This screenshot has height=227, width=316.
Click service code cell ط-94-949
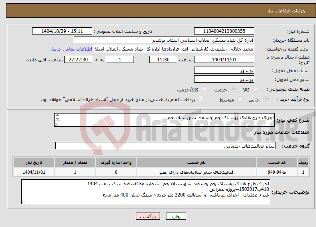(277, 172)
